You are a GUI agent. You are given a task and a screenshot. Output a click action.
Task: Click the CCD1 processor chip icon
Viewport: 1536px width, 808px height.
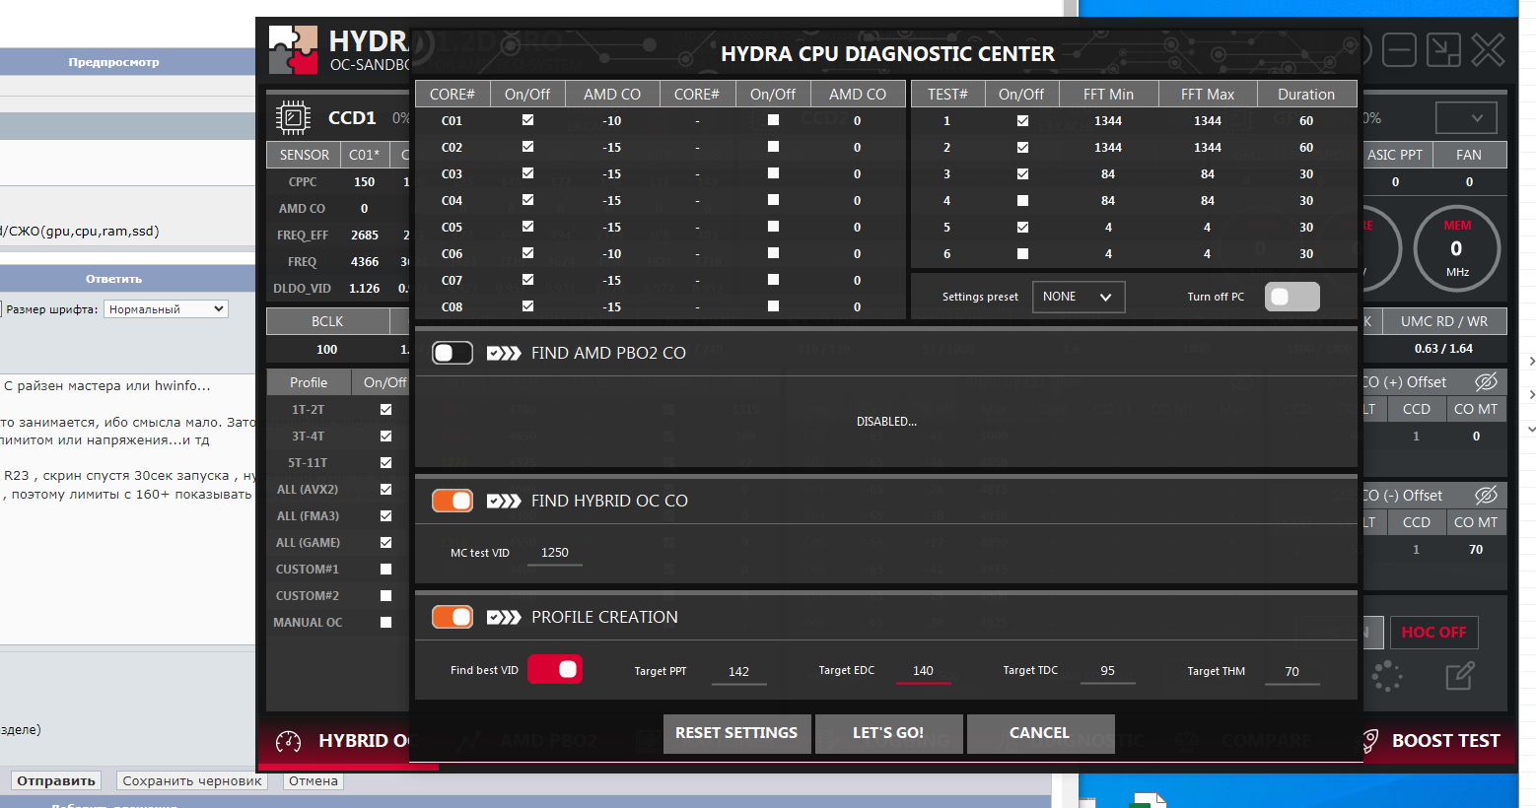coord(293,117)
